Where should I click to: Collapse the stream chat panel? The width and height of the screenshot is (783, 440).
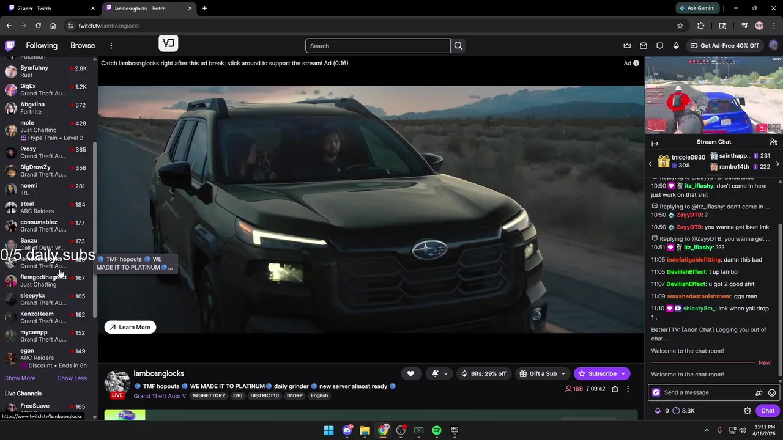pyautogui.click(x=655, y=144)
